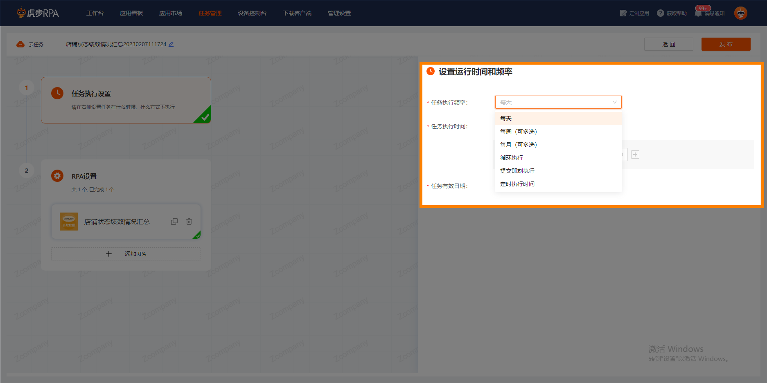Click the 发布 button
767x383 pixels.
tap(726, 44)
